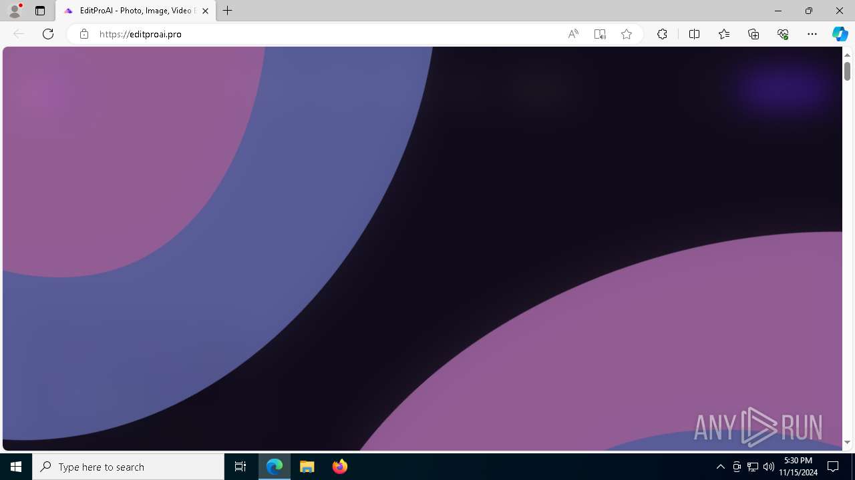Click the scrollbar down arrow
The width and height of the screenshot is (855, 480).
(847, 442)
